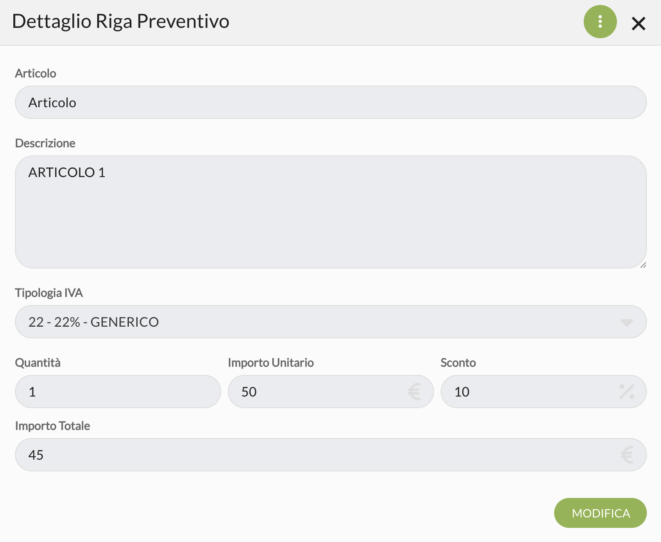Select the '22 - 22% - GENERICO' combo box text
Viewport: 661px width, 542px height.
pos(94,322)
